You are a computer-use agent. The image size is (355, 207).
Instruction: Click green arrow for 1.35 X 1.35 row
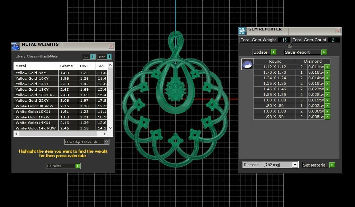327,84
